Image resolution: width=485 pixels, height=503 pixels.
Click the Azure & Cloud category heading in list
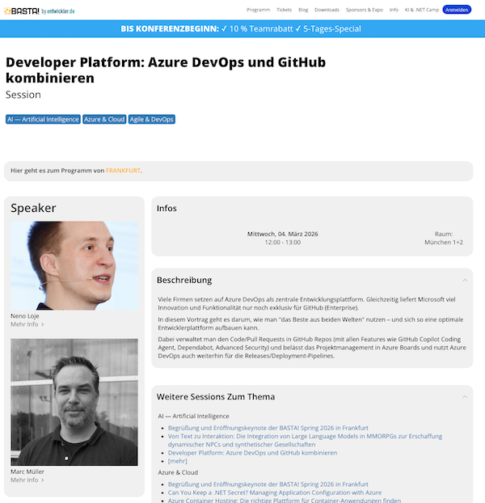tap(178, 473)
